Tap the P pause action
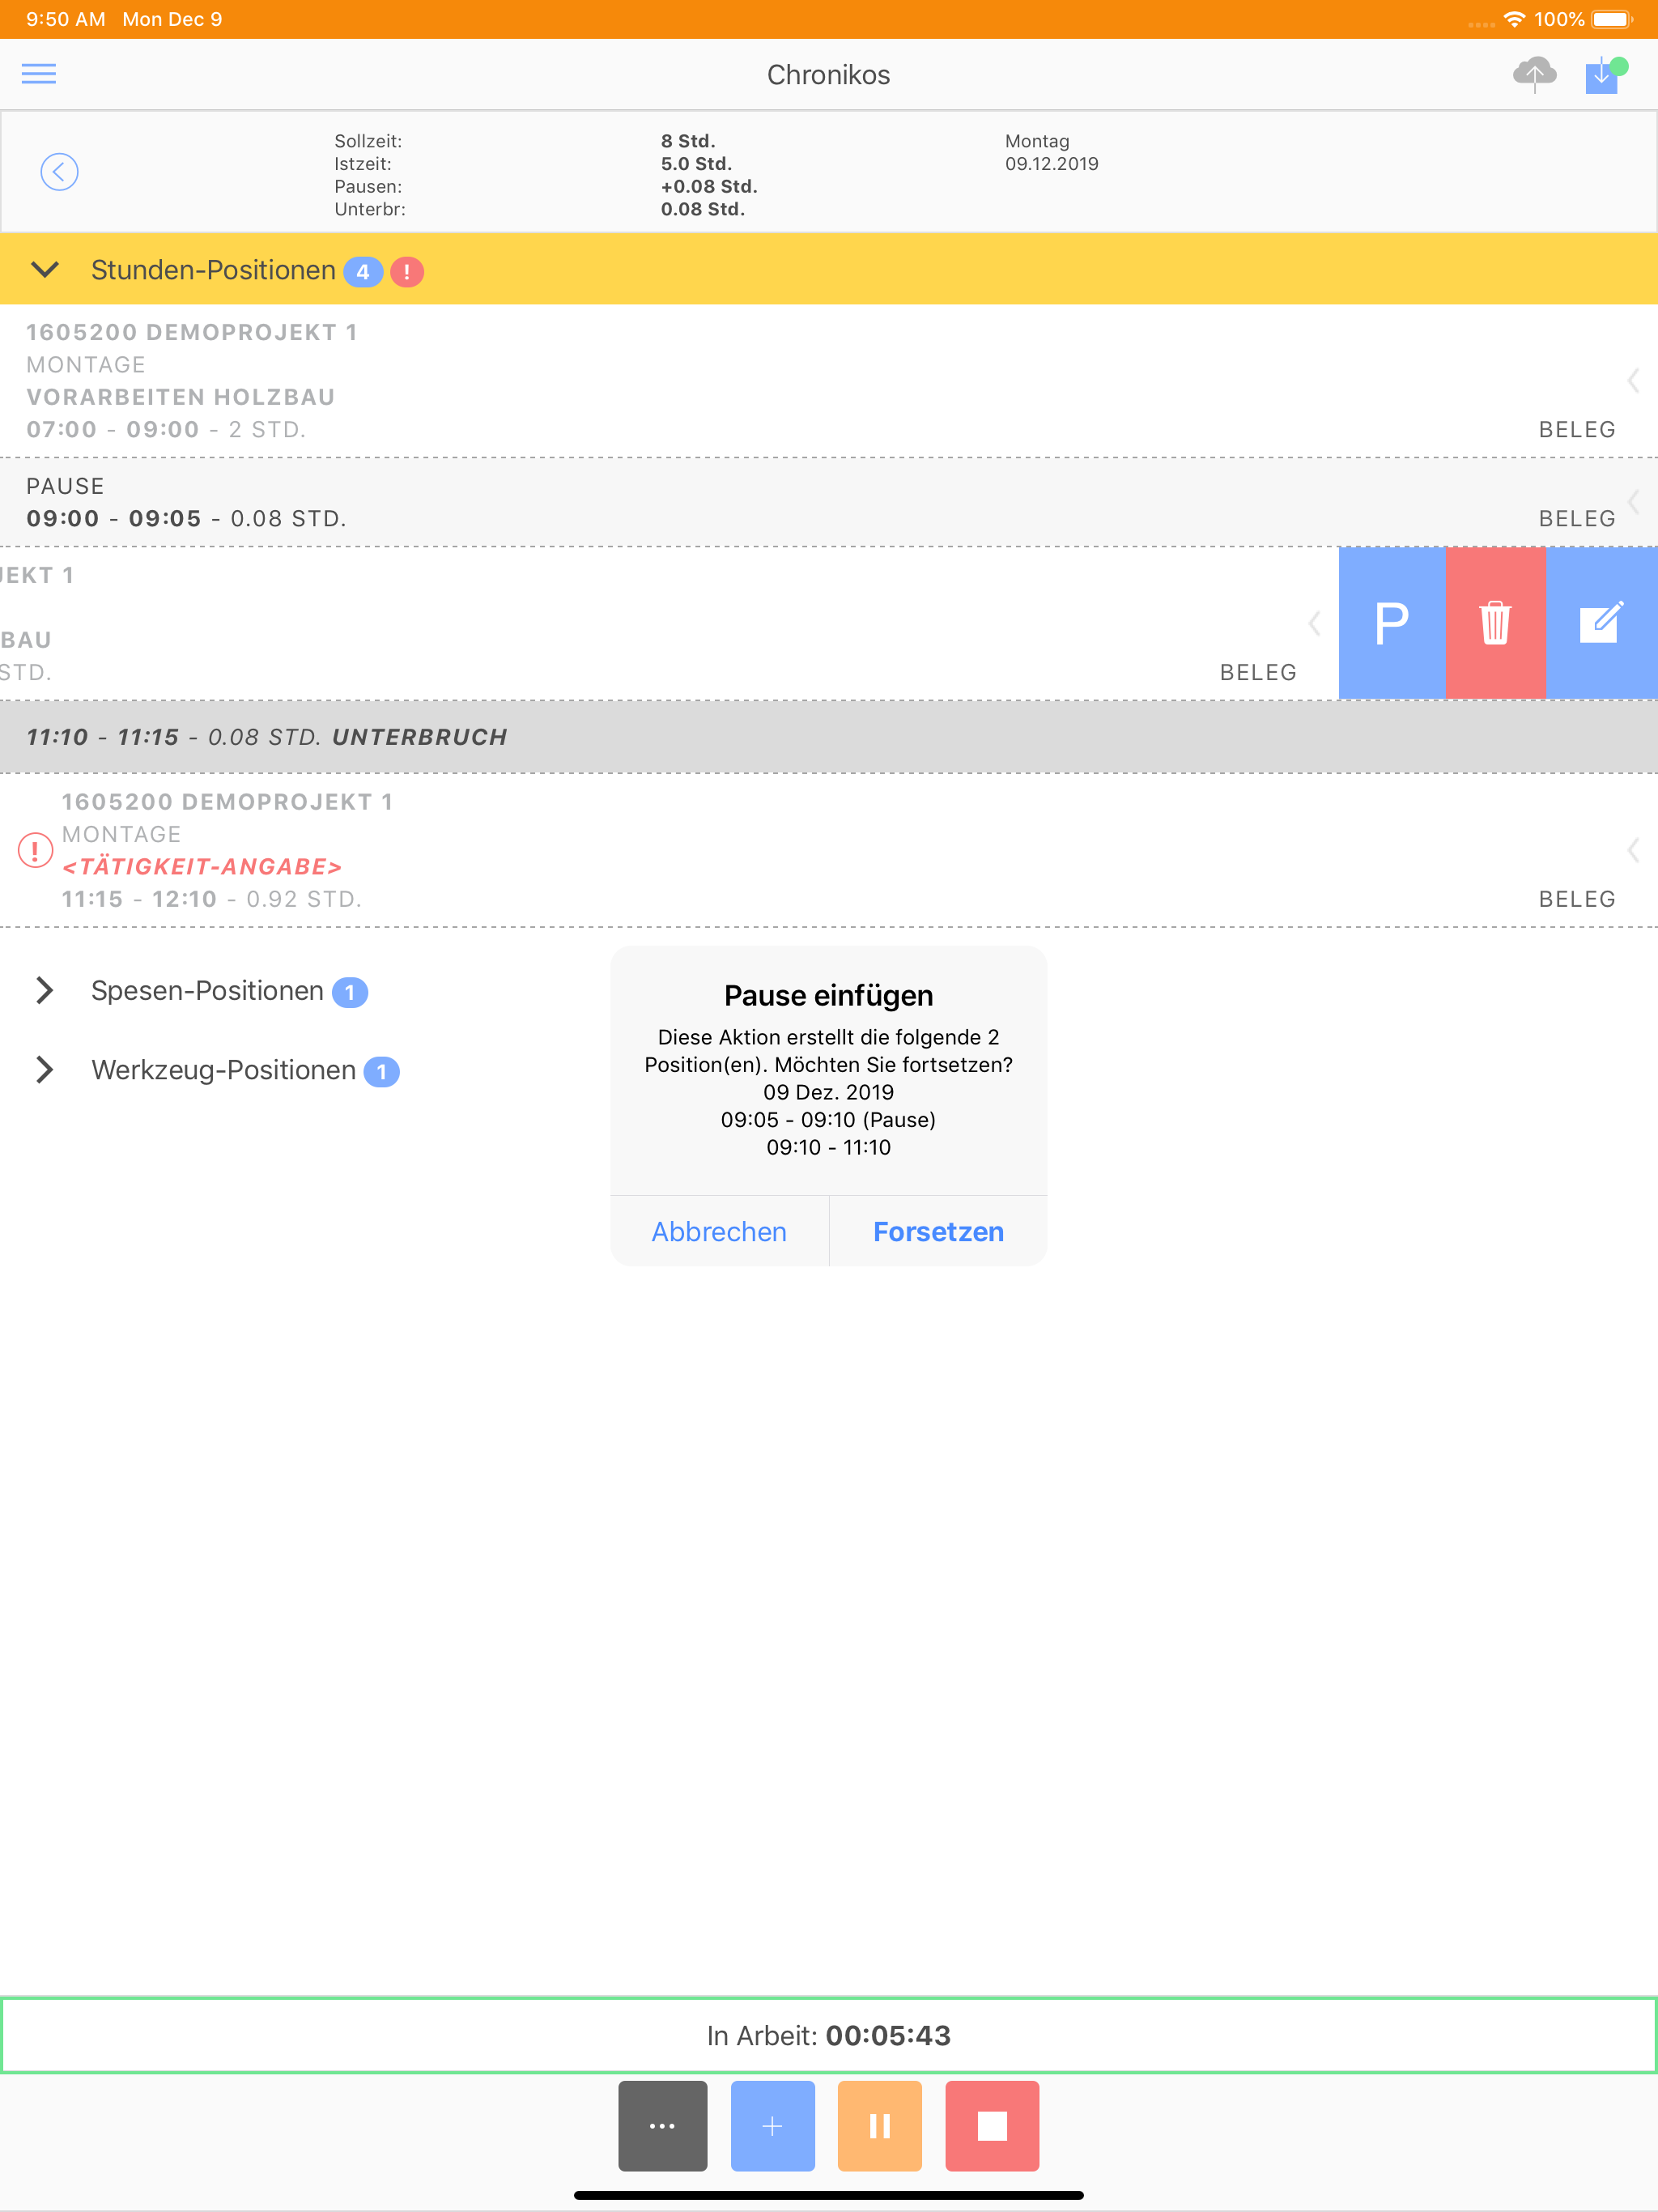 point(1391,623)
